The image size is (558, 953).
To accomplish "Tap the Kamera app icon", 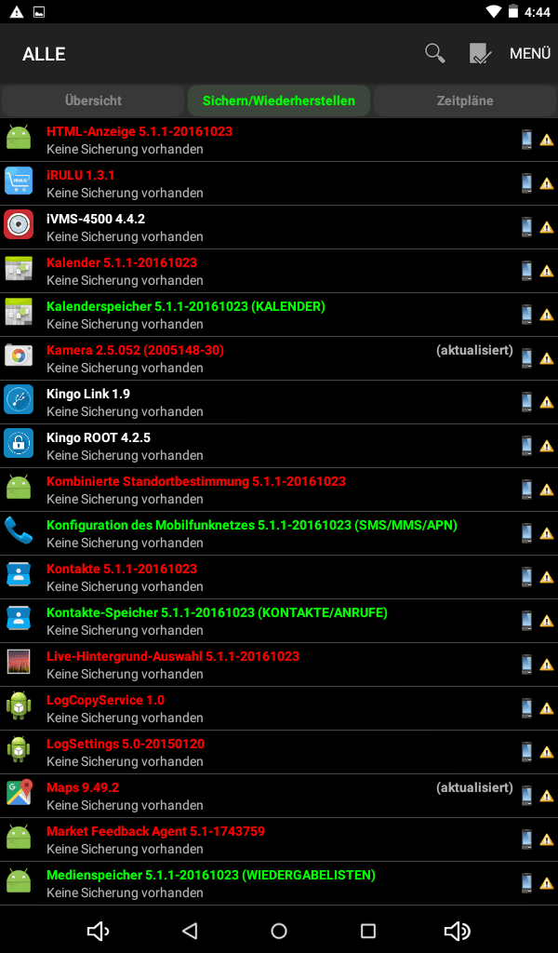I will [x=19, y=355].
